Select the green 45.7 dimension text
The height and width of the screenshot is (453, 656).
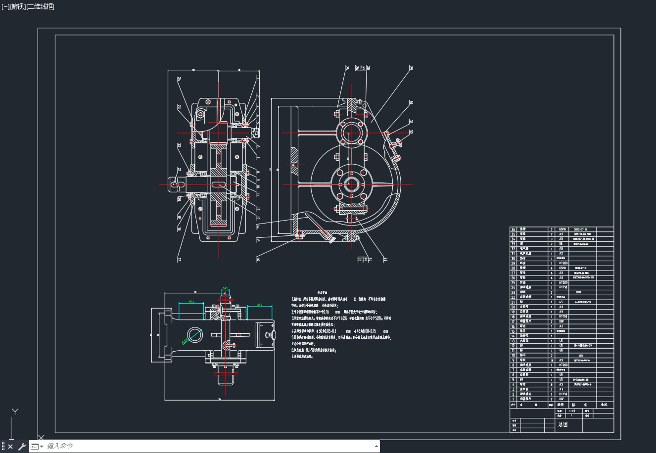tap(260, 305)
